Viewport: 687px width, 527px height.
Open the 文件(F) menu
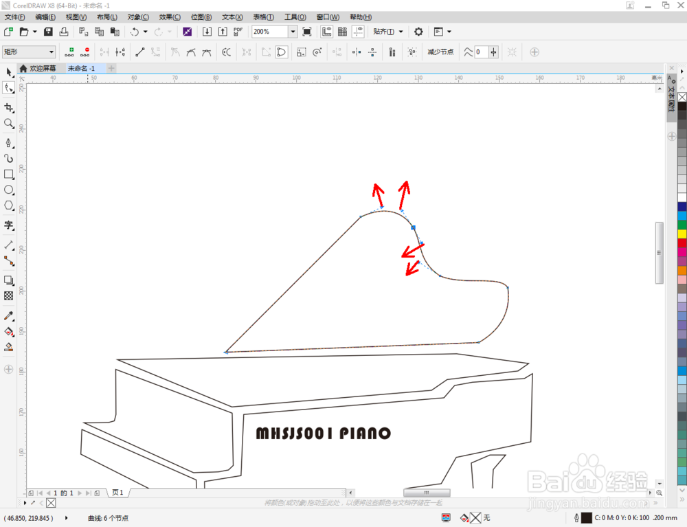click(x=15, y=17)
